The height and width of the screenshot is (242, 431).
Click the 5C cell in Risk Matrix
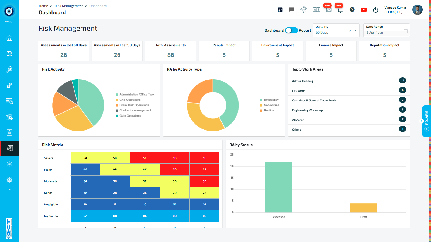click(145, 158)
